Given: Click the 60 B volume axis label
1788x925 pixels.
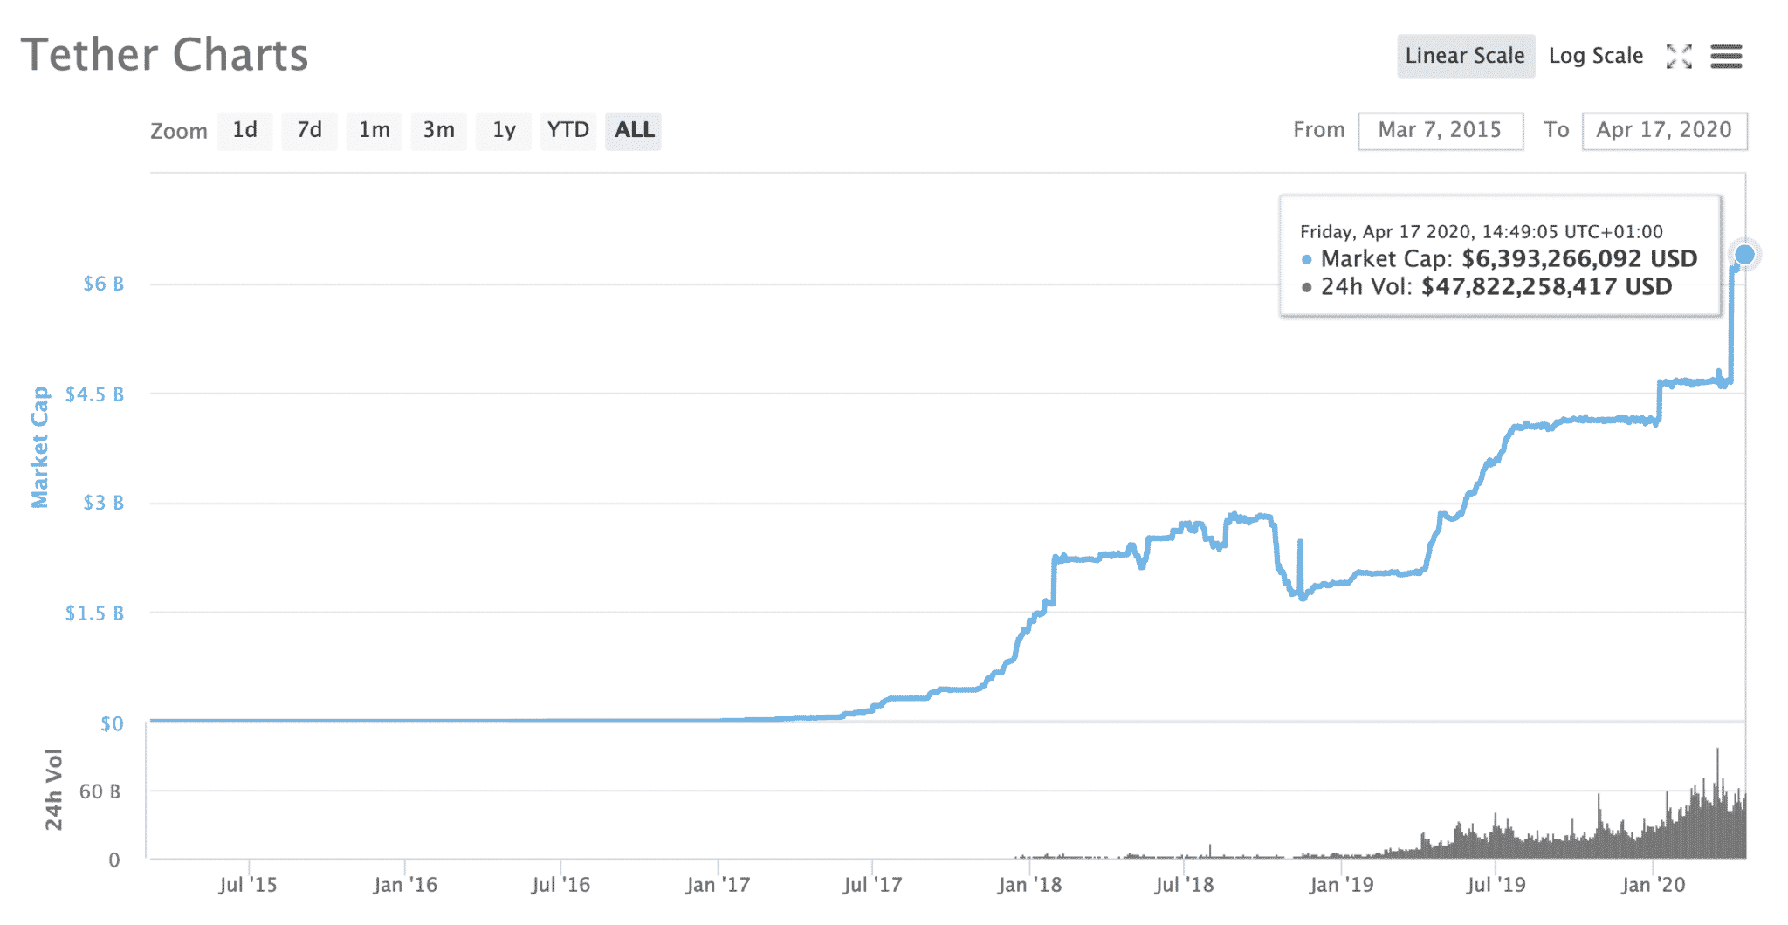Looking at the screenshot, I should point(100,791).
